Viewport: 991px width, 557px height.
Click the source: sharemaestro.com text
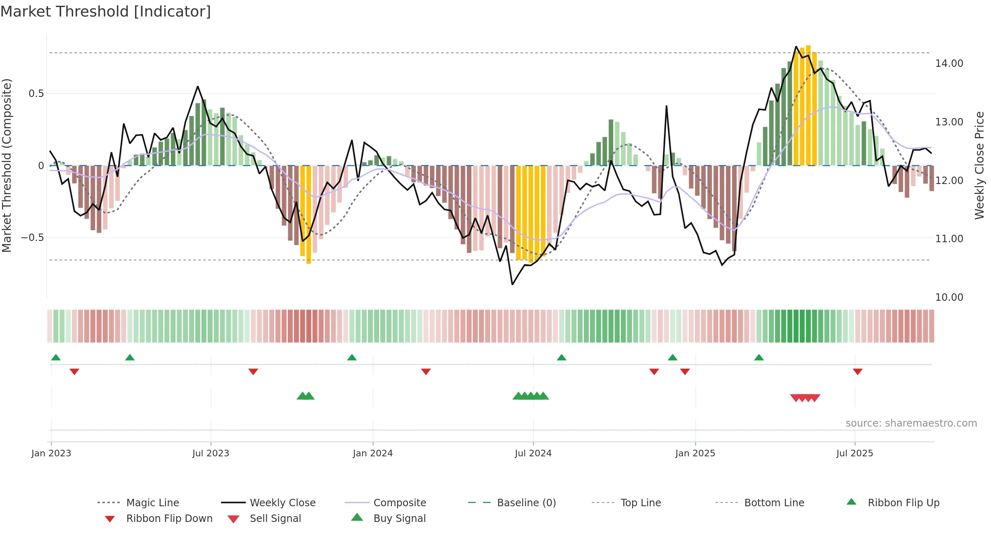911,423
